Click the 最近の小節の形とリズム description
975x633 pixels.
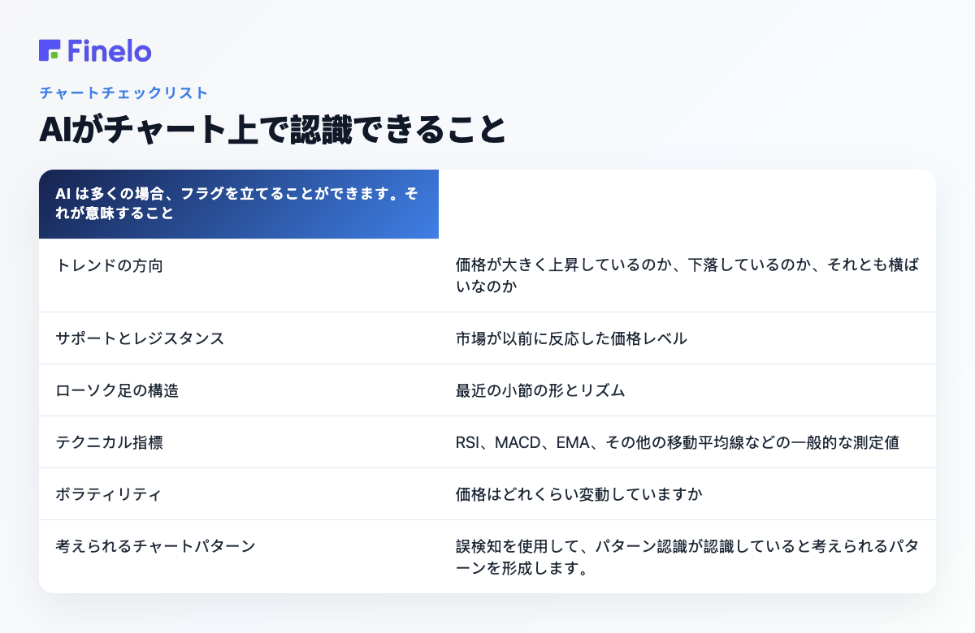click(540, 390)
